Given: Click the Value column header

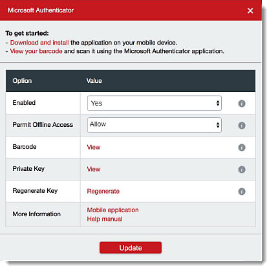Looking at the screenshot, I should click(x=94, y=81).
